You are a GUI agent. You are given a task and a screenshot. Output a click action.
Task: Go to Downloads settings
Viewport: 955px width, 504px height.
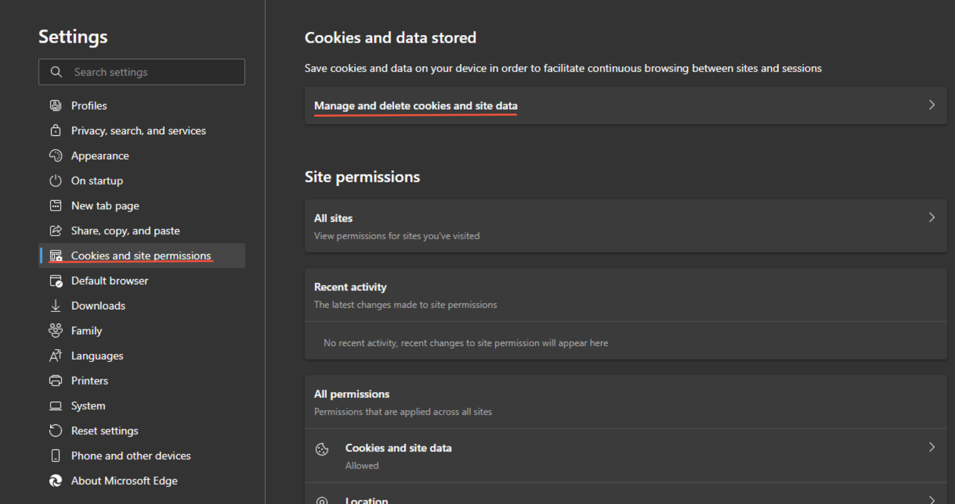pos(141,306)
